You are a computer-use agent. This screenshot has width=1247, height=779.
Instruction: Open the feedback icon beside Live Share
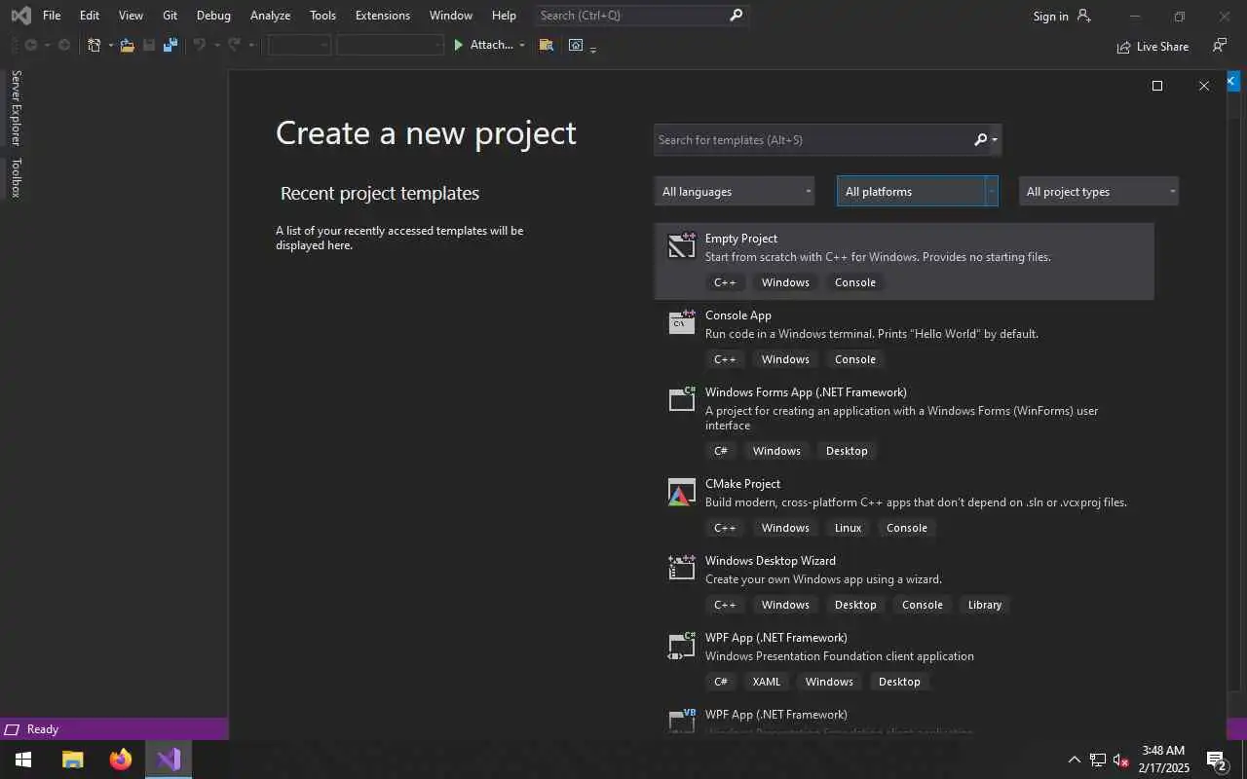click(1219, 46)
